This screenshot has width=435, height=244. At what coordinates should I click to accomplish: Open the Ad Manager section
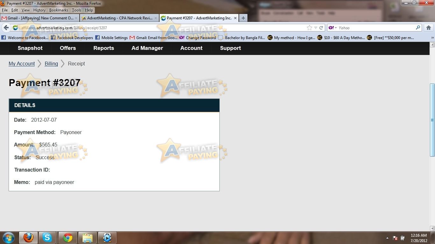coord(147,48)
